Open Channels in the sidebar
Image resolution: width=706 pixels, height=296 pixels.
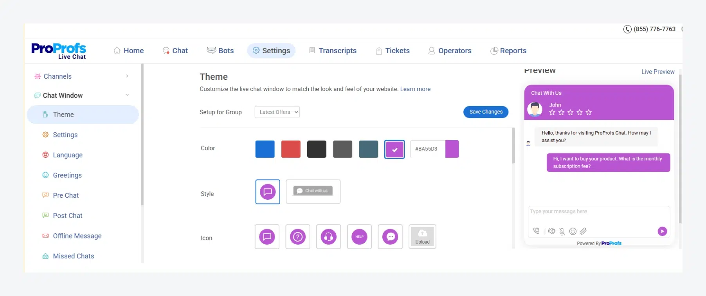[58, 76]
